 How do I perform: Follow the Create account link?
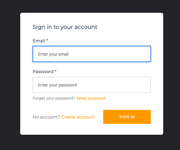[78, 117]
